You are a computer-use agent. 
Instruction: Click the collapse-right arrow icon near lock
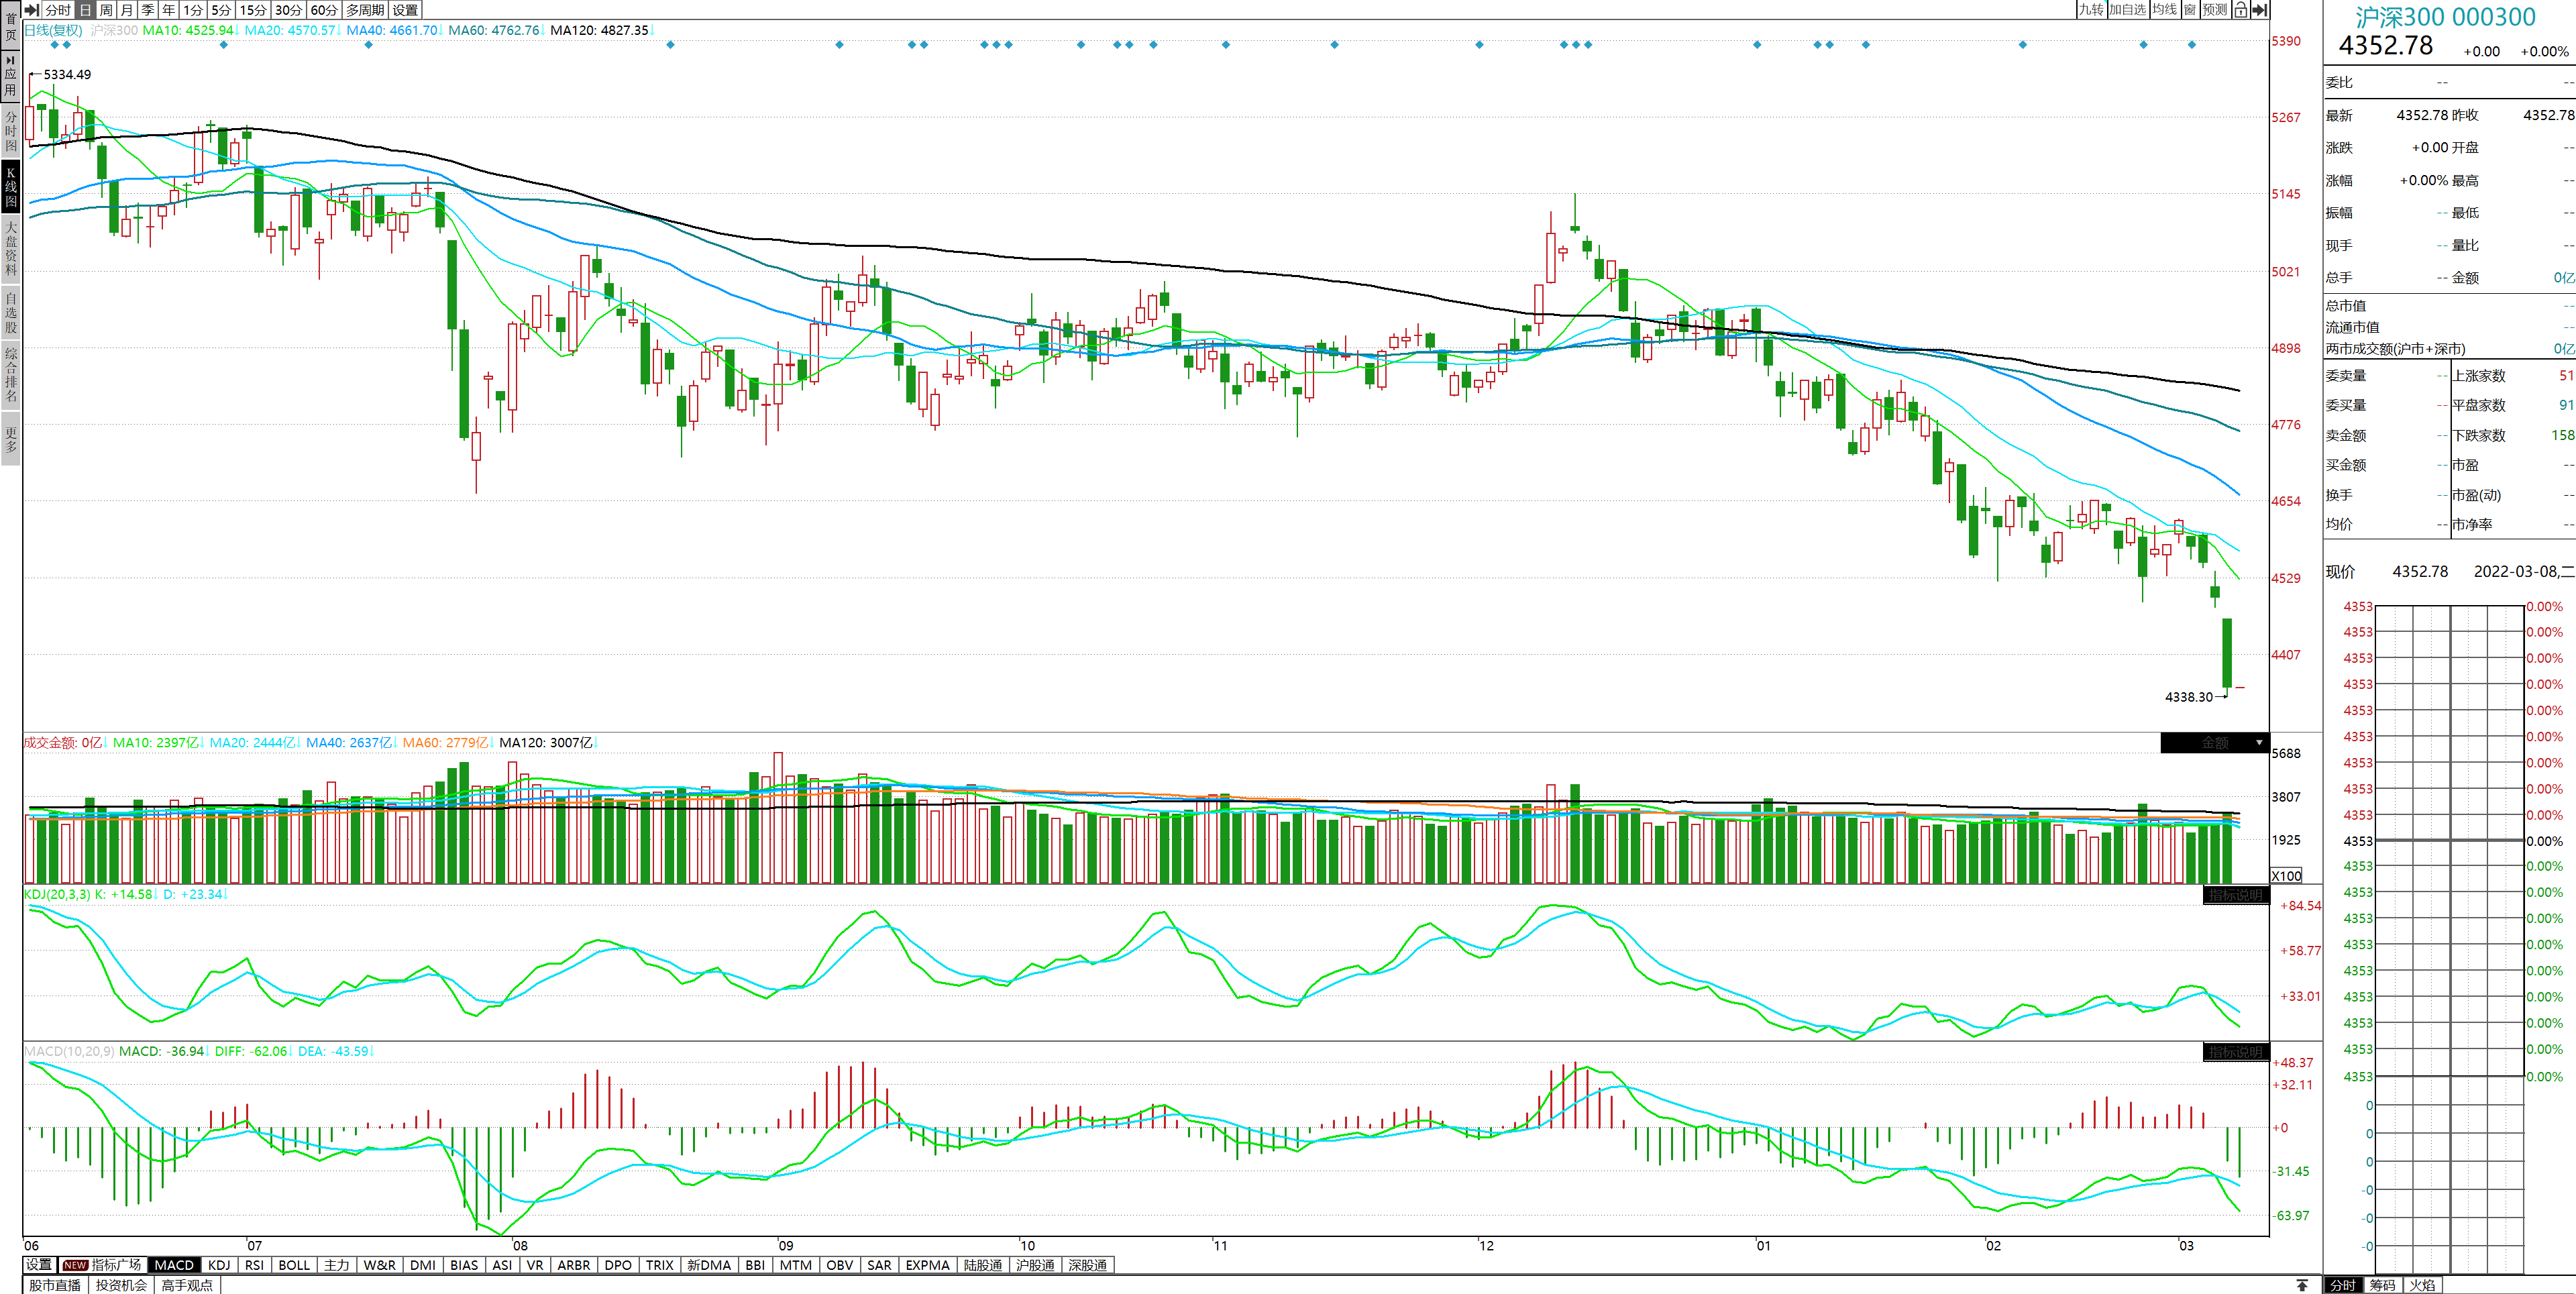[2259, 10]
